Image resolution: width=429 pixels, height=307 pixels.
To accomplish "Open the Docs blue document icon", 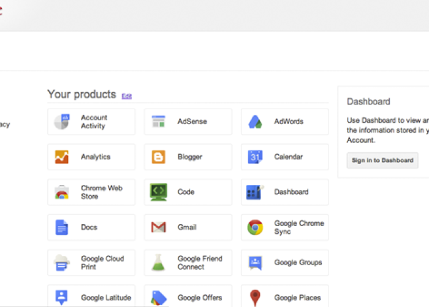I will [62, 227].
